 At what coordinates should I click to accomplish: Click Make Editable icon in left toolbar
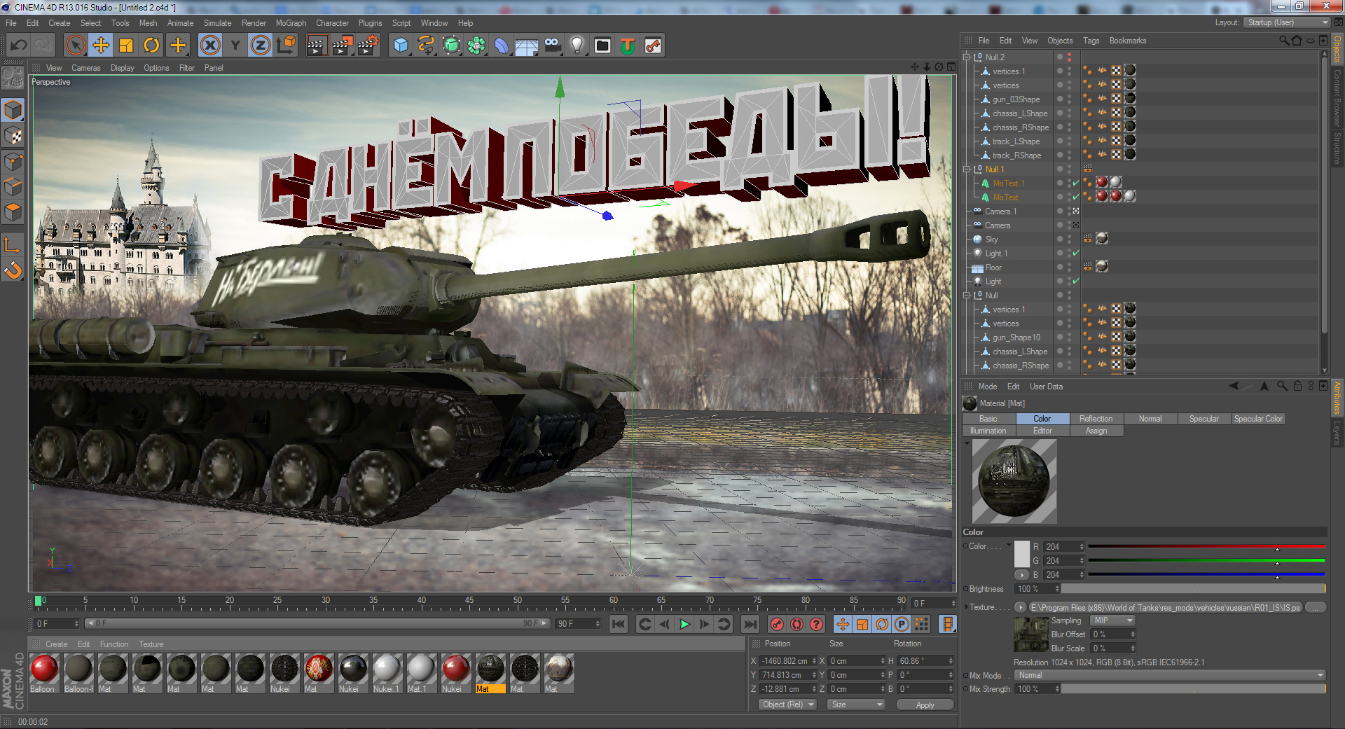[x=13, y=78]
